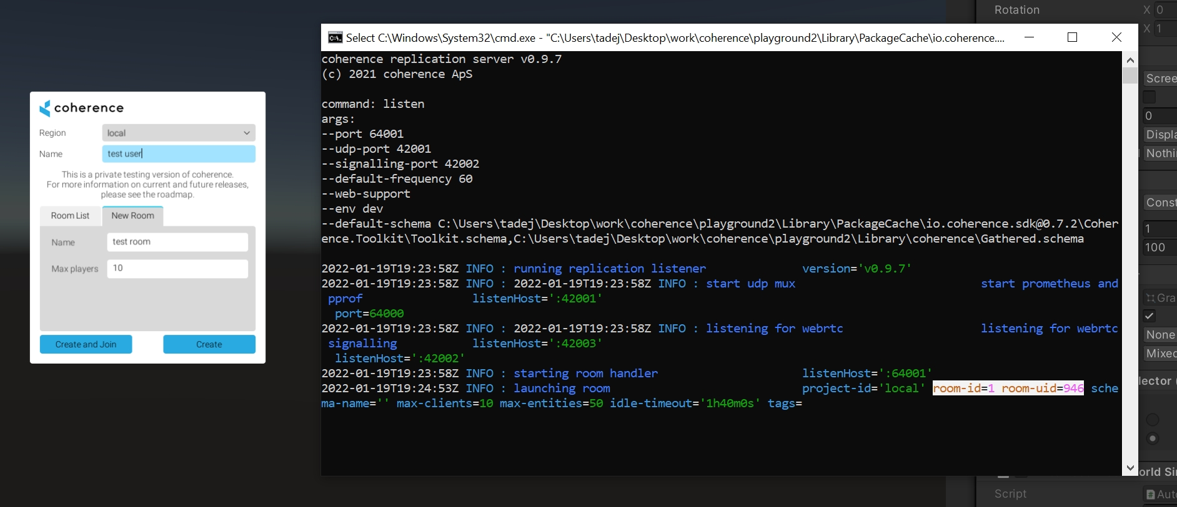
Task: Open the Constant dropdown in the inspector
Action: [x=1160, y=203]
